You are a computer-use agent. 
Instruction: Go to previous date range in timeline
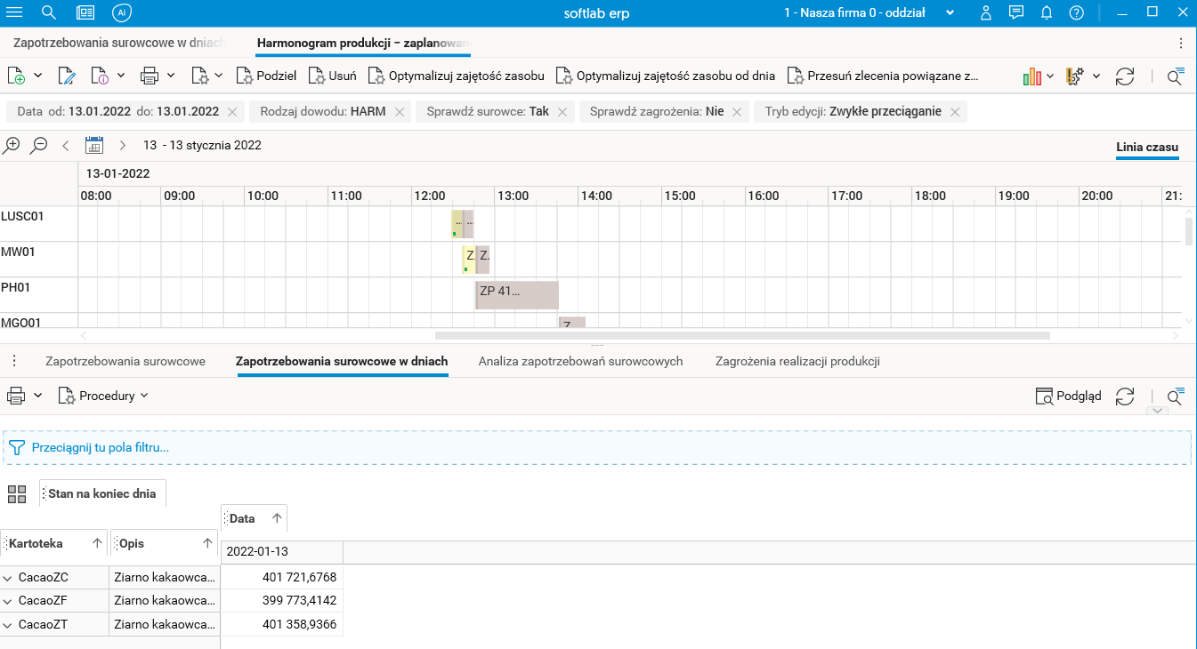click(x=66, y=145)
